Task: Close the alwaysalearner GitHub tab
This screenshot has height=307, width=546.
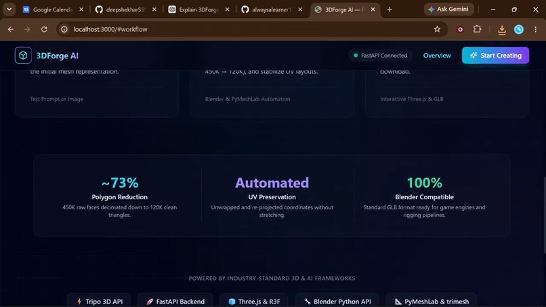Action: tap(300, 9)
